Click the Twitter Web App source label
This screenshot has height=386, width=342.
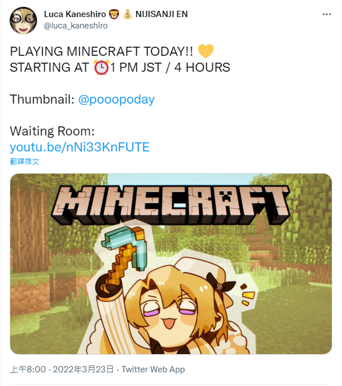point(153,369)
